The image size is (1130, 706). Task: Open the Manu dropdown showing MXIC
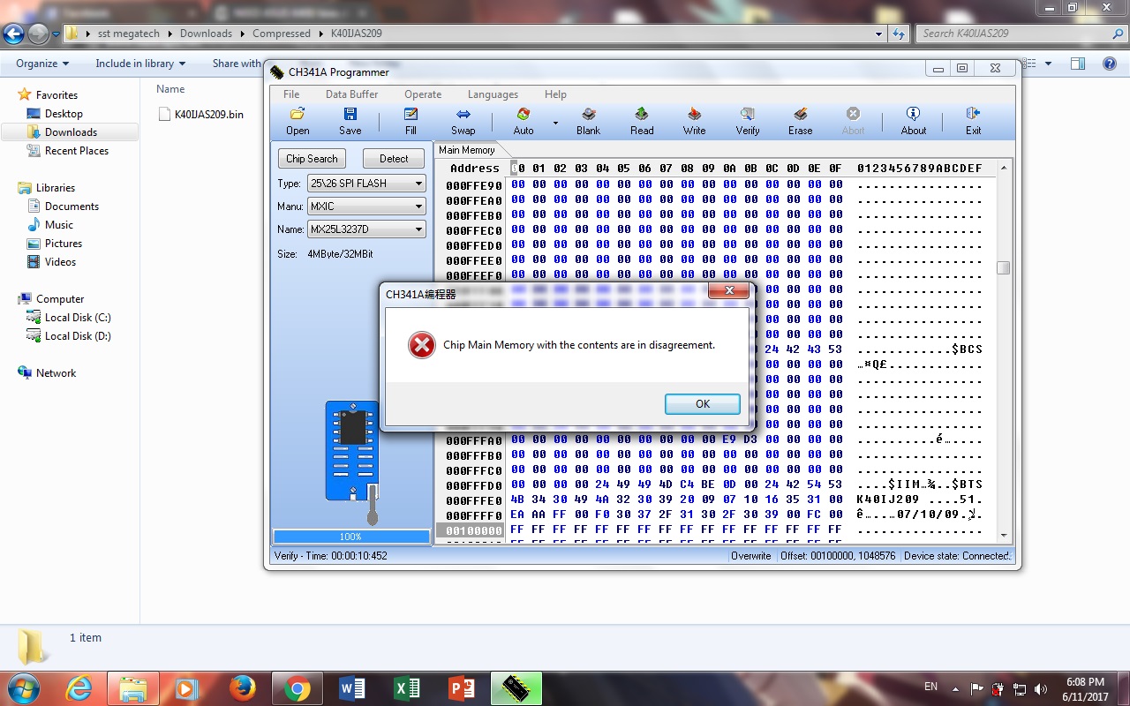coord(366,207)
